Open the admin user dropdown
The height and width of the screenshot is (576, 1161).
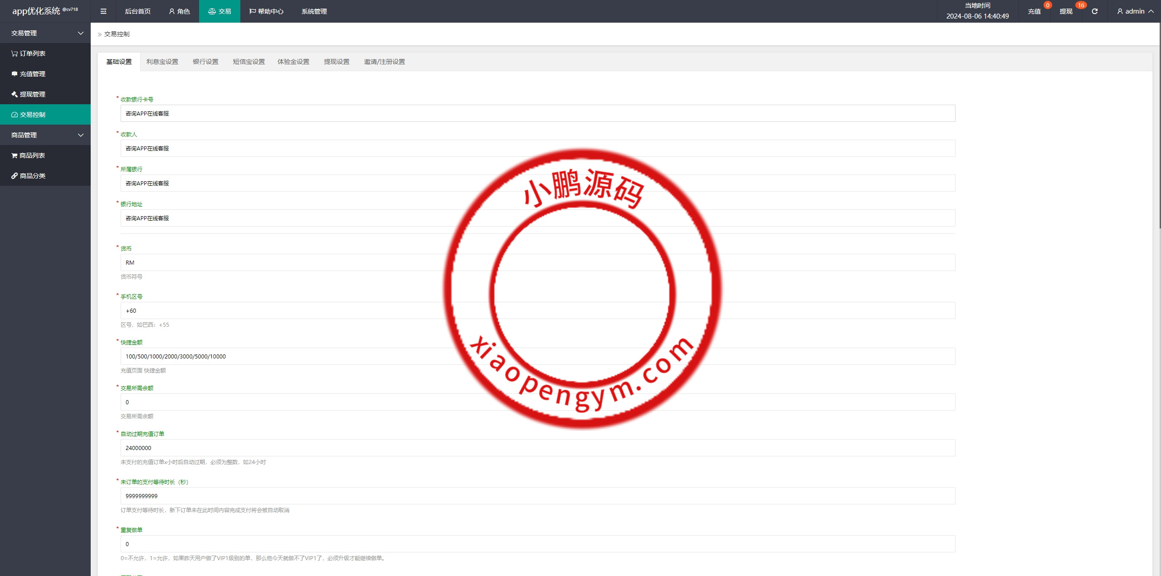[1135, 11]
